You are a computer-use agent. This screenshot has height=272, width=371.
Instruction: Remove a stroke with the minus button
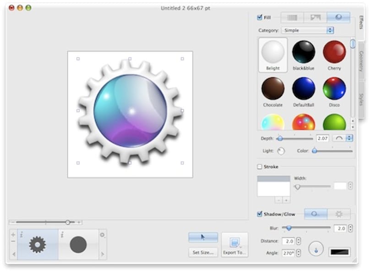(x=279, y=200)
